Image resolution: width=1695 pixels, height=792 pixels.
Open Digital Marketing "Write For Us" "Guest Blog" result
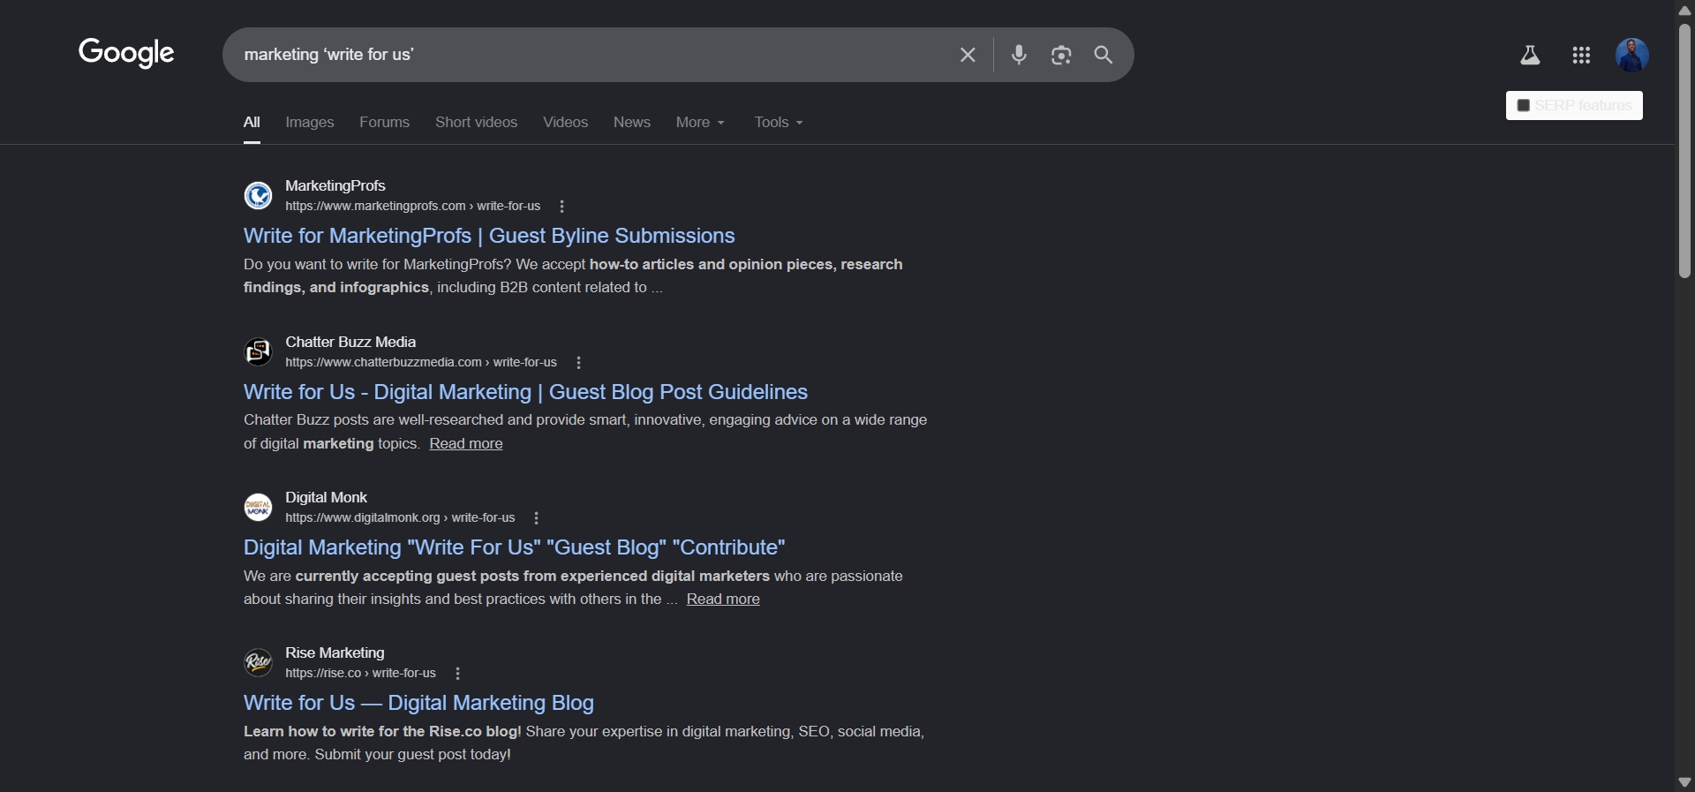point(515,547)
